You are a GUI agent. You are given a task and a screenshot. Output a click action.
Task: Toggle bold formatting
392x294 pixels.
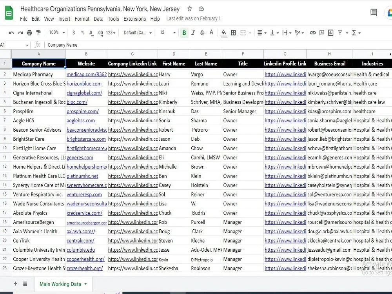point(184,33)
